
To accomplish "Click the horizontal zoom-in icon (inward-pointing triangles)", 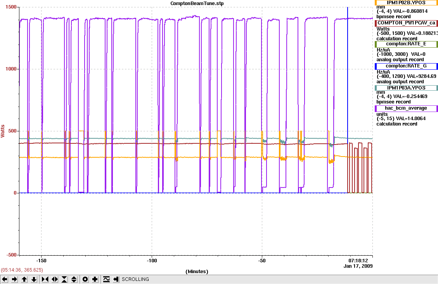I will pos(45,279).
